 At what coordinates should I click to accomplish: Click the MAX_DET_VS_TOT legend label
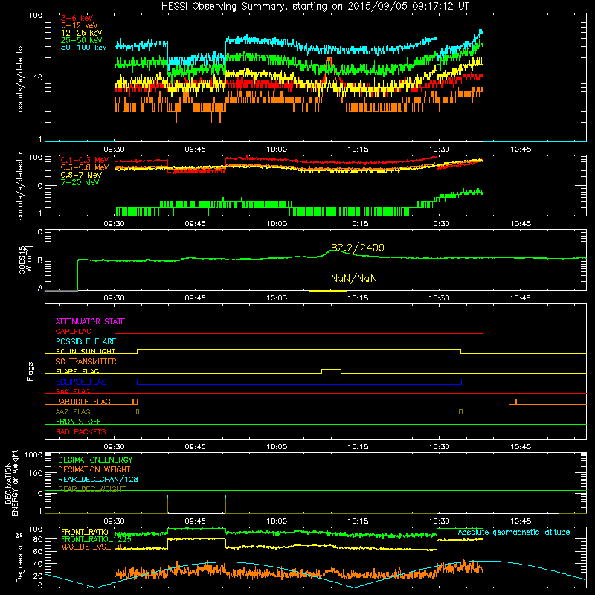click(92, 547)
